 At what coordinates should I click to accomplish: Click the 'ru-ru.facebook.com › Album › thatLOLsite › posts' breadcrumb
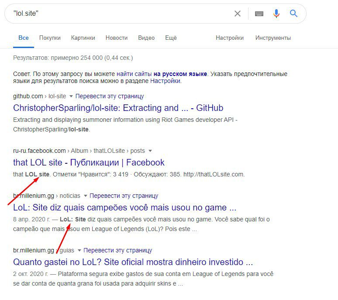point(79,151)
